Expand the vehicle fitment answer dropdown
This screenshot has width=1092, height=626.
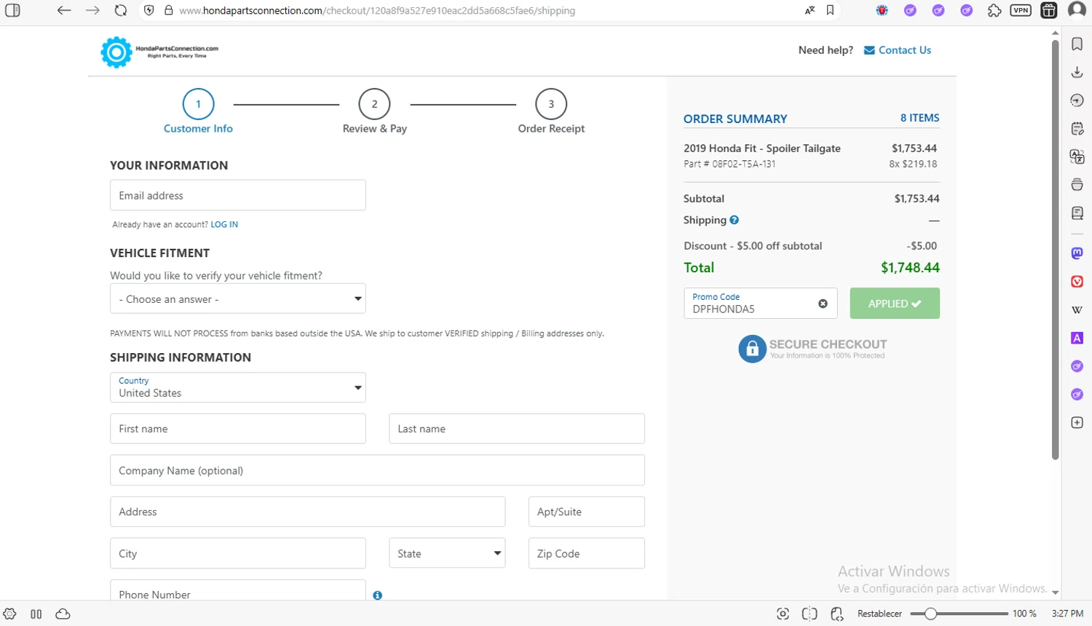(238, 298)
